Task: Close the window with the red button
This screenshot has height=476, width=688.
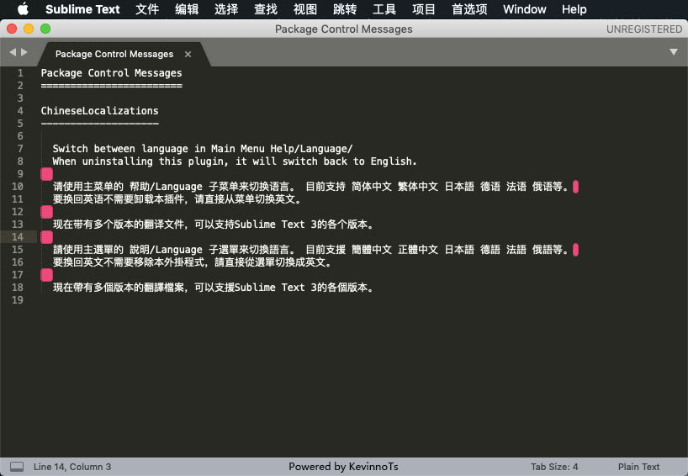Action: point(12,29)
